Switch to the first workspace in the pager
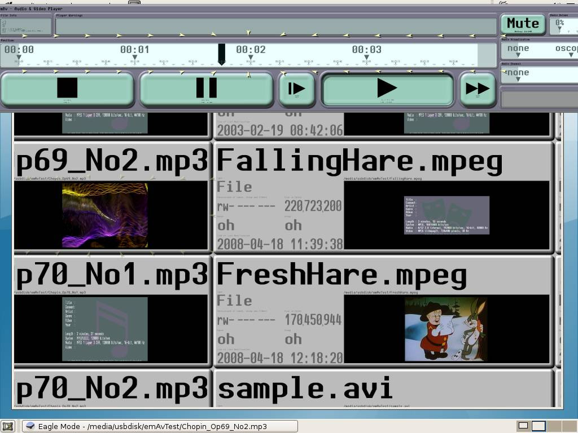 (523, 426)
